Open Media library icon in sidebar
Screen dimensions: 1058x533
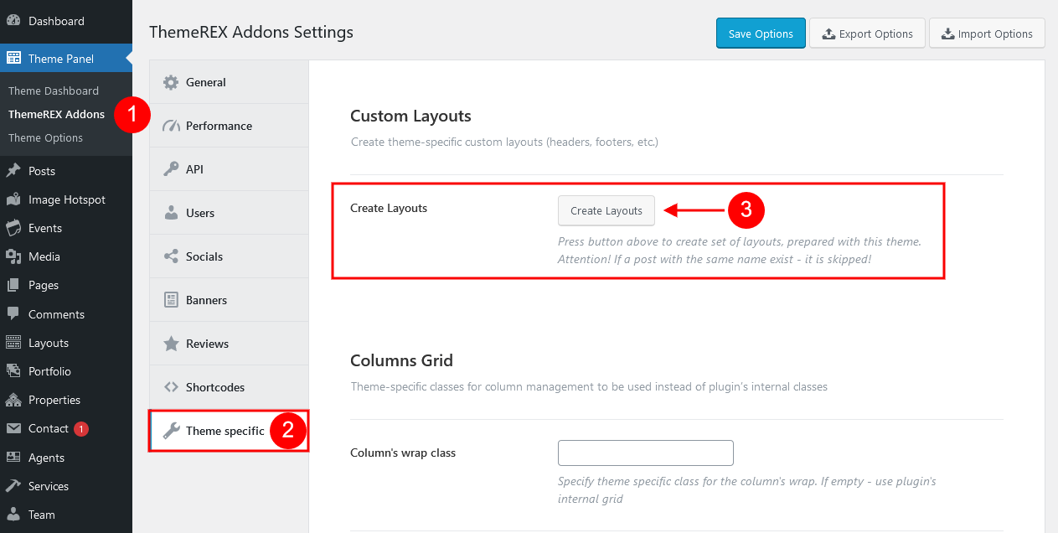[x=13, y=256]
